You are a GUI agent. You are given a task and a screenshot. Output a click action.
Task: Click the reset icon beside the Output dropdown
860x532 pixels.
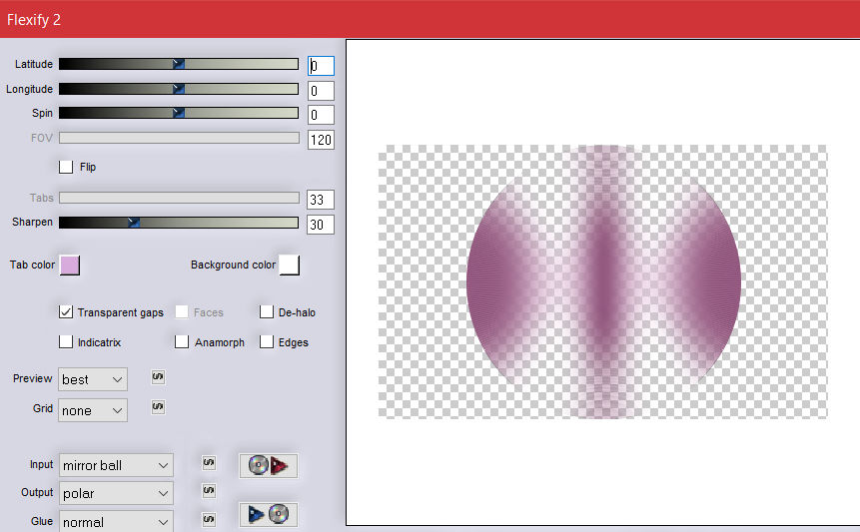tap(209, 490)
